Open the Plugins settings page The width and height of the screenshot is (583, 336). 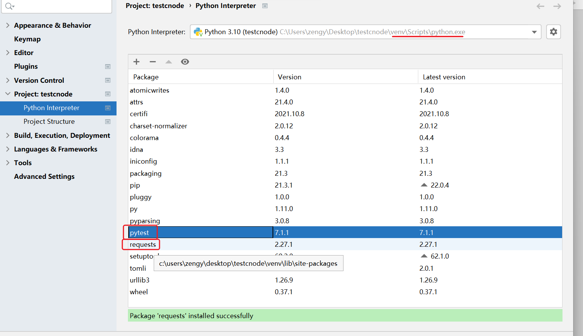(26, 66)
